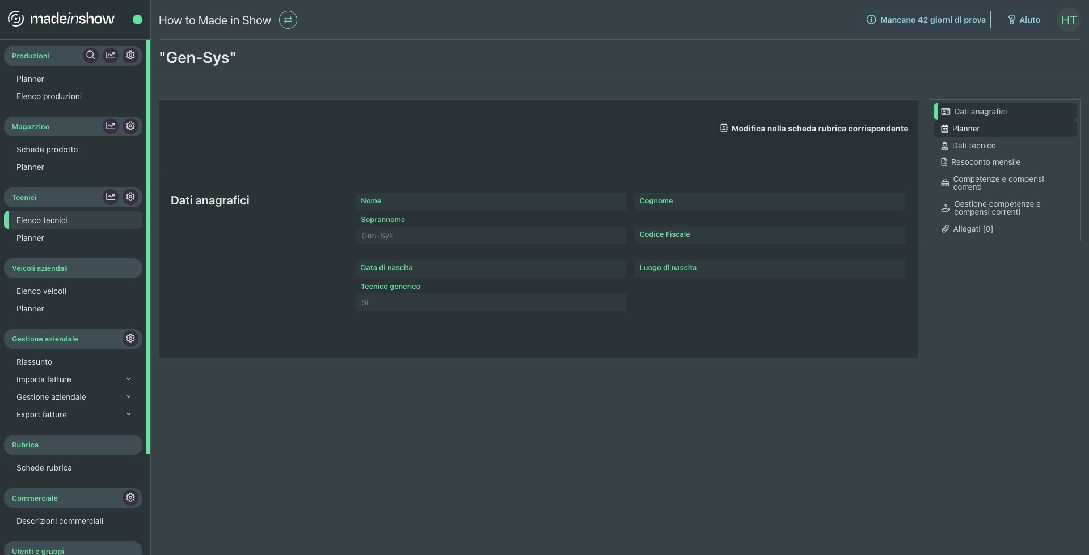Click the switch workspace arrows icon
Screen dimensions: 1089x555
[288, 20]
